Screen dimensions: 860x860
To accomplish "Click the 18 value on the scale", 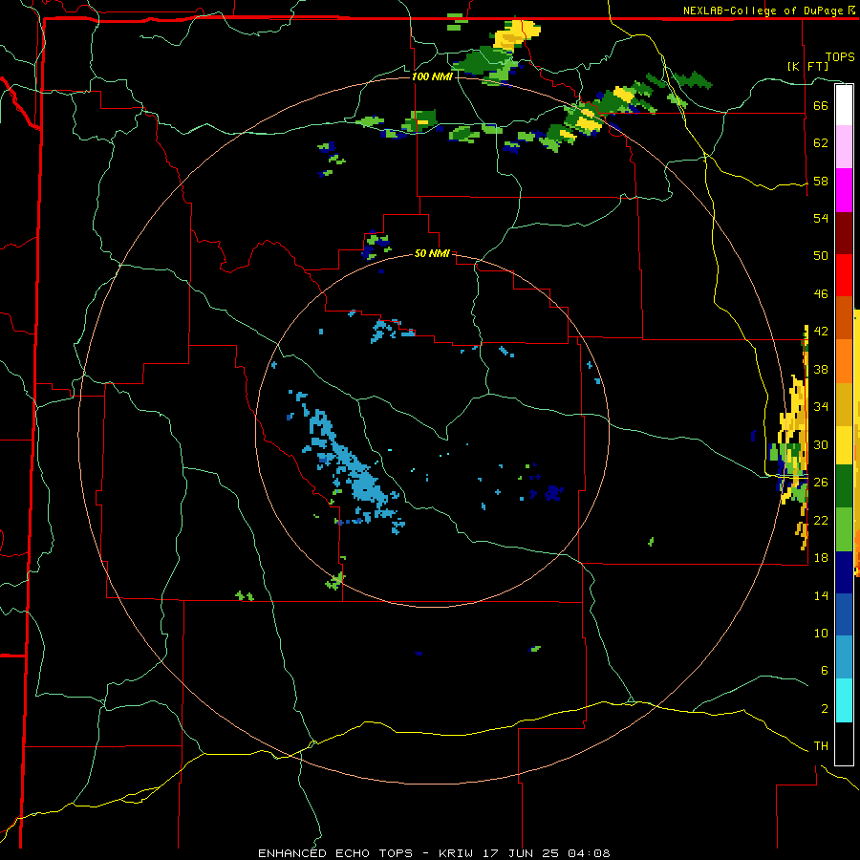I will [821, 558].
